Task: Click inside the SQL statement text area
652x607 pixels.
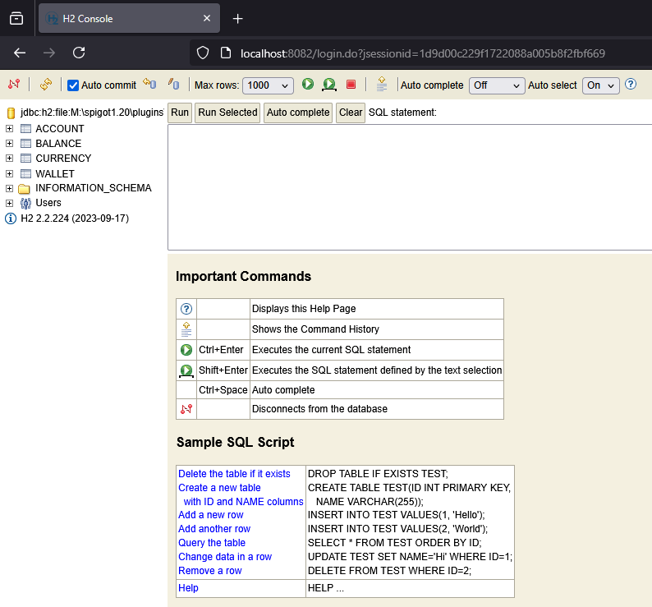Action: click(x=409, y=186)
